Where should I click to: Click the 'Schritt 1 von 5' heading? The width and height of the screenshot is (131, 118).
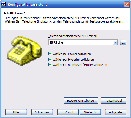click(x=14, y=13)
